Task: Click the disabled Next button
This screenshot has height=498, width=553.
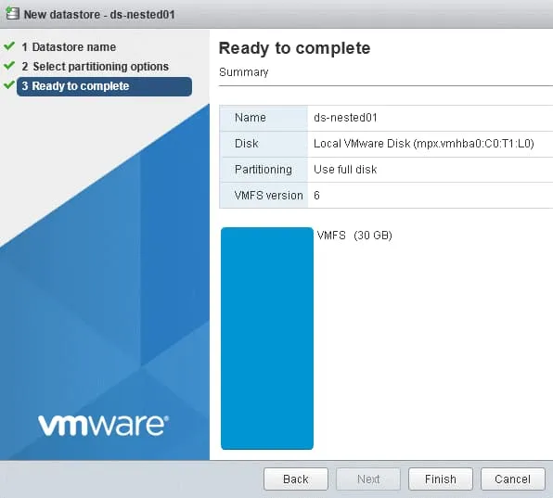Action: pyautogui.click(x=368, y=479)
